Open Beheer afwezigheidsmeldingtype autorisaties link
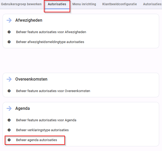The image size is (162, 151). [x=50, y=42]
